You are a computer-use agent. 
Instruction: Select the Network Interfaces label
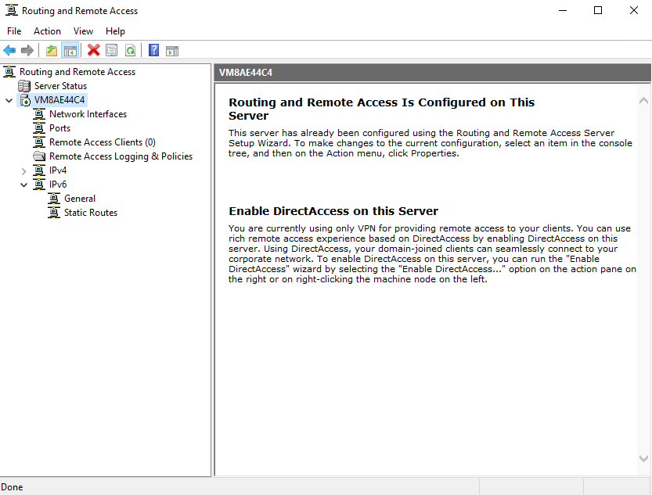[x=88, y=114]
